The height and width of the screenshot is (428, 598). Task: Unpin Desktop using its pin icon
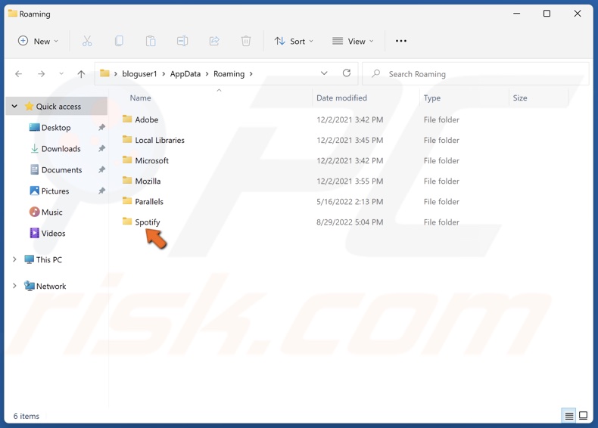click(x=101, y=127)
